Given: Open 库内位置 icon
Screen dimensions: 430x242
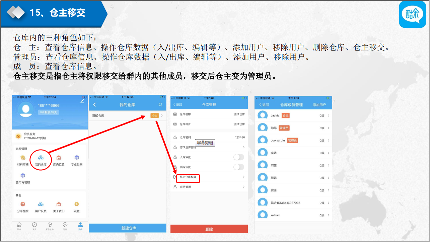Looking at the screenshot, I should tap(59, 158).
